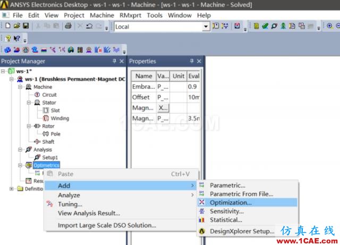340x245 pixels.
Task: Click Tuning... in the context menu
Action: tap(121, 204)
